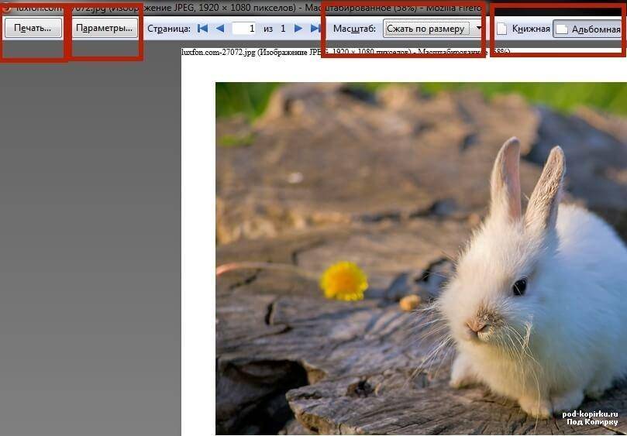
Task: Click the Firefox icon in title bar
Action: click(4, 8)
